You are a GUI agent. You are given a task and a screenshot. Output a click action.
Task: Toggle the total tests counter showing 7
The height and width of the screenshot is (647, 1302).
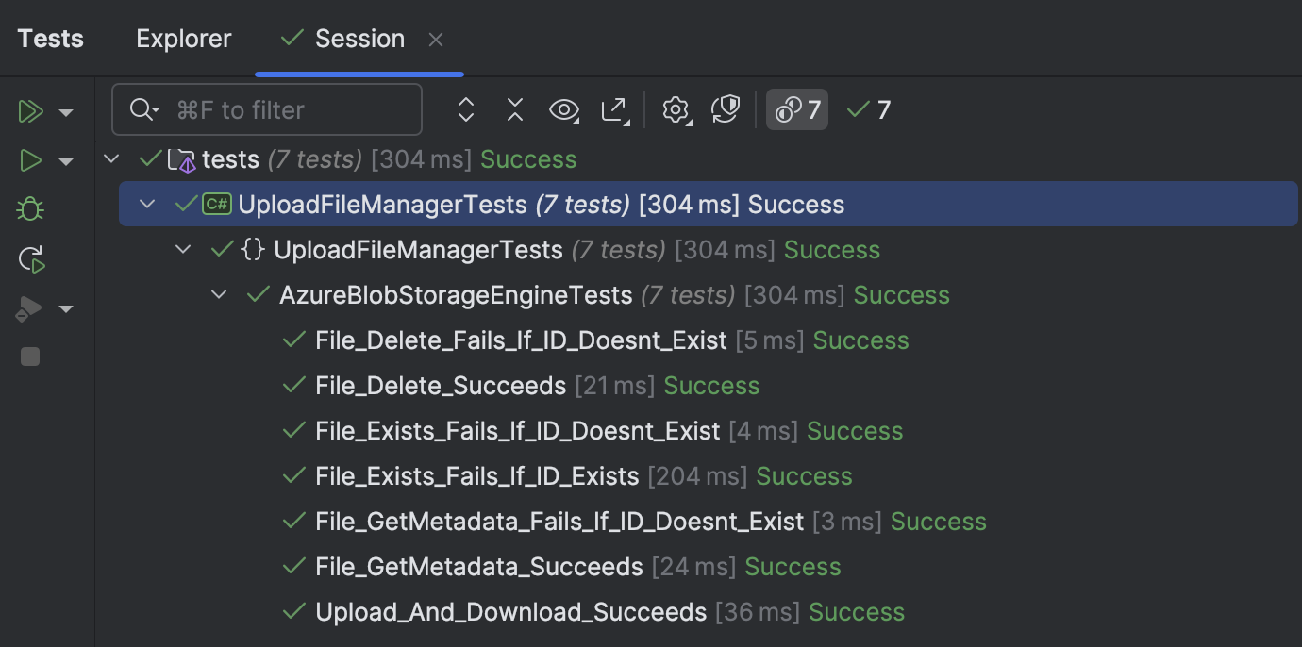[x=797, y=109]
